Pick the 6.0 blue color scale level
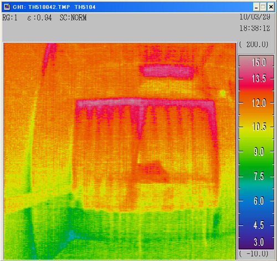This screenshot has width=277, height=261. (259, 201)
